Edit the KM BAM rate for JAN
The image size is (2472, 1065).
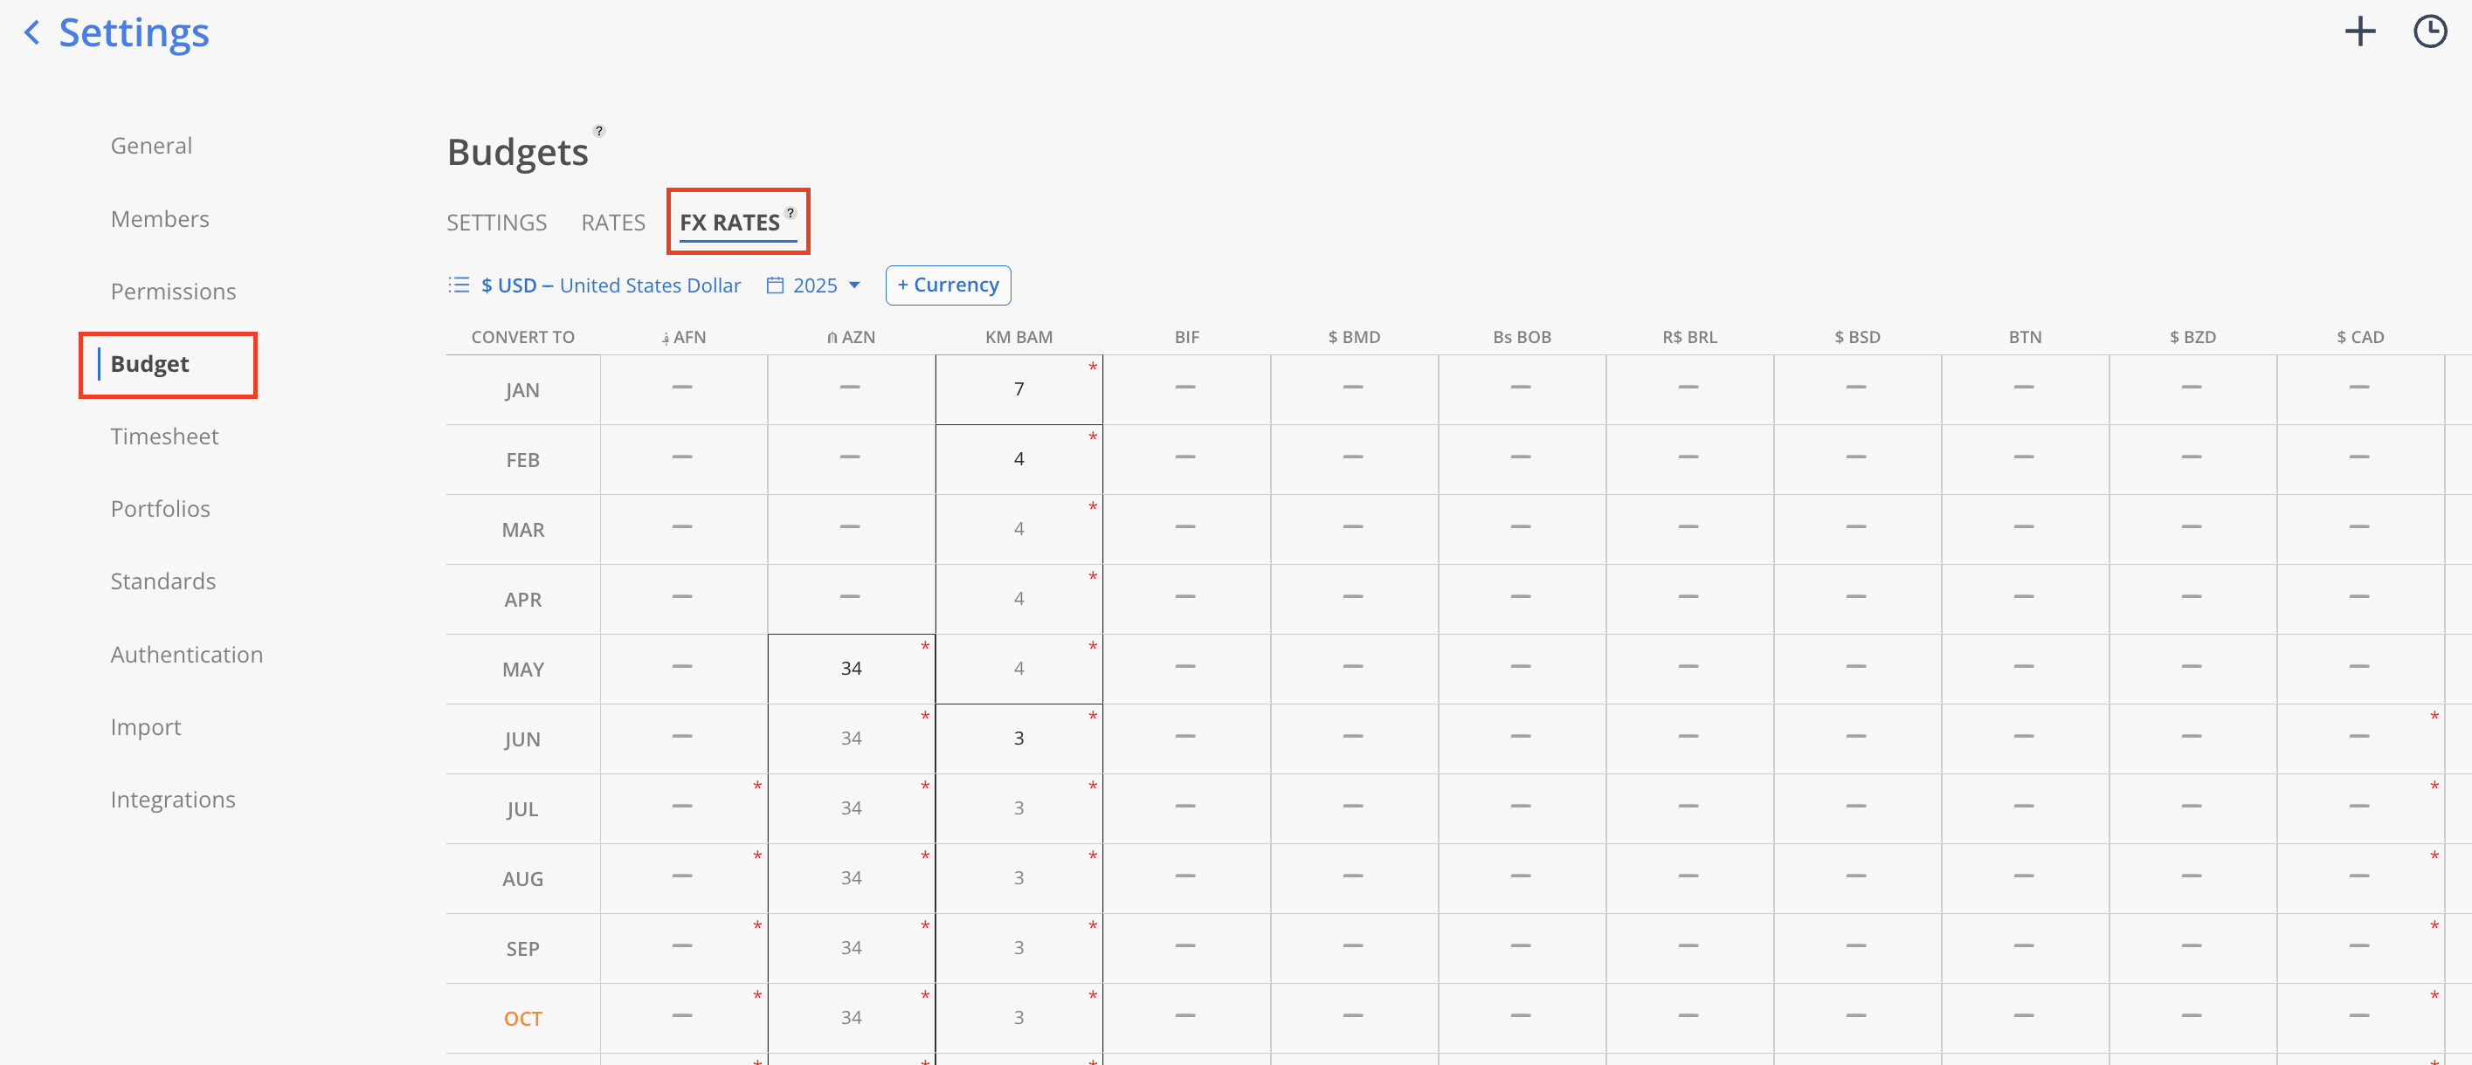point(1018,389)
